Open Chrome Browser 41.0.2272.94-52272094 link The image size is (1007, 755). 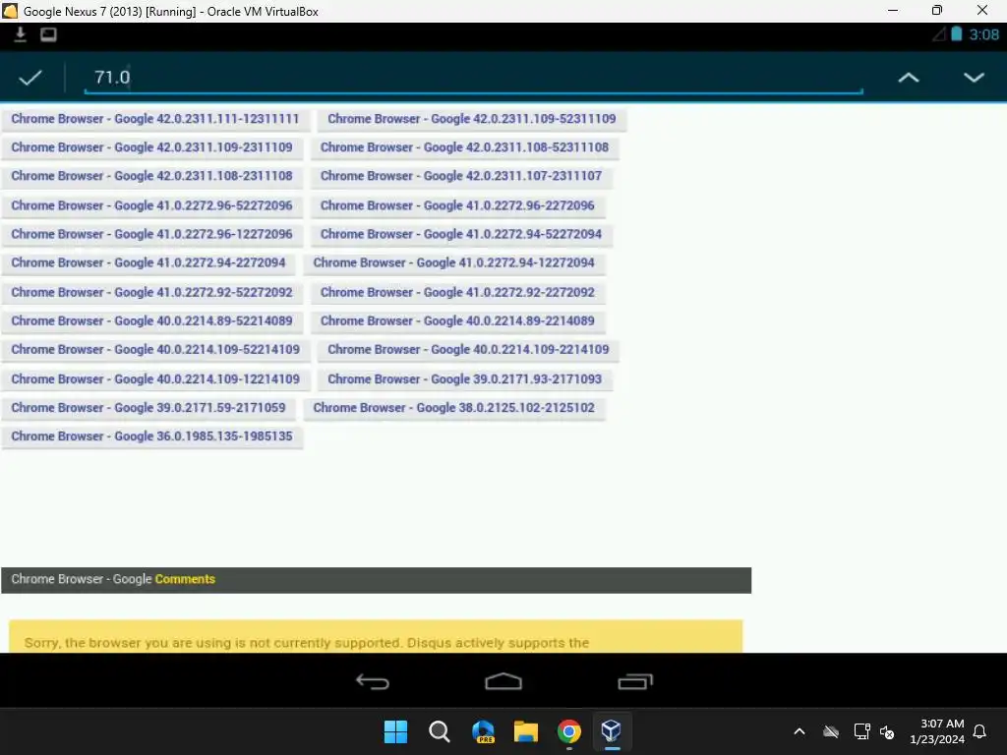click(x=462, y=235)
